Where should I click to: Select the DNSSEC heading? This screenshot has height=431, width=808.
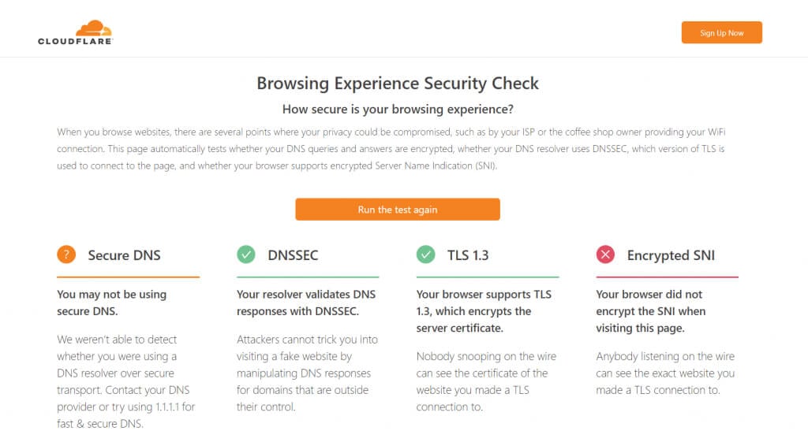point(293,255)
